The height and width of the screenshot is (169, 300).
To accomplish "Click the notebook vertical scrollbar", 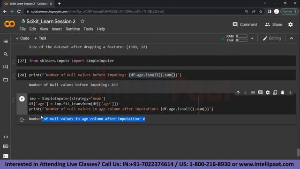I will [298, 152].
